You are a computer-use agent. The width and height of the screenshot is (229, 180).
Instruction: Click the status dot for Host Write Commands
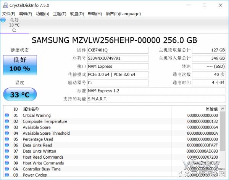coord(7,163)
